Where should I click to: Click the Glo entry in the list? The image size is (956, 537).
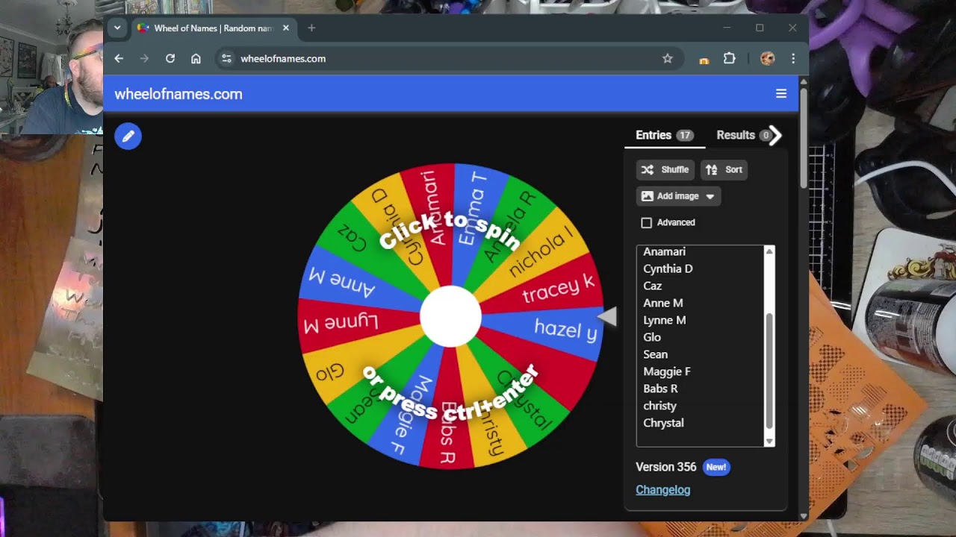point(651,337)
